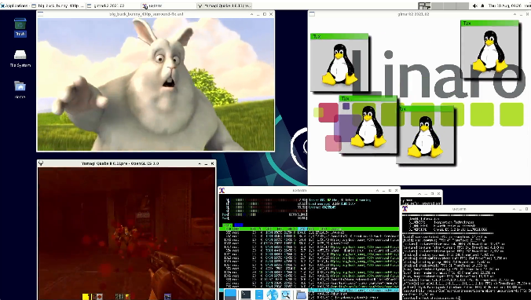
Task: Select the File System desktop icon
Action: (20, 58)
